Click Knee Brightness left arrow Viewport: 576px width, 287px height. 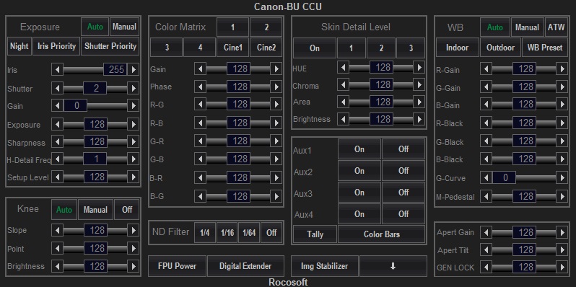click(x=57, y=266)
